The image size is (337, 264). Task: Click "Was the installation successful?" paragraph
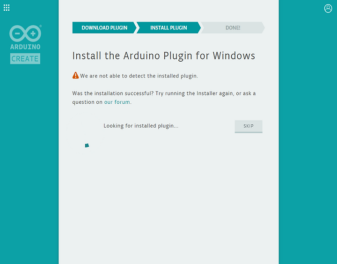[164, 98]
